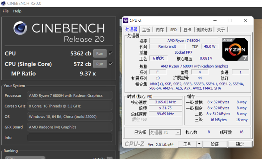Close the CPU-Z window
This screenshot has width=262, height=159.
click(246, 20)
